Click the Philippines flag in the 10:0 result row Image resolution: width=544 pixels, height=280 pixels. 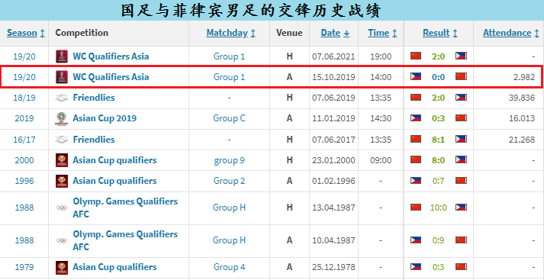tap(461, 207)
